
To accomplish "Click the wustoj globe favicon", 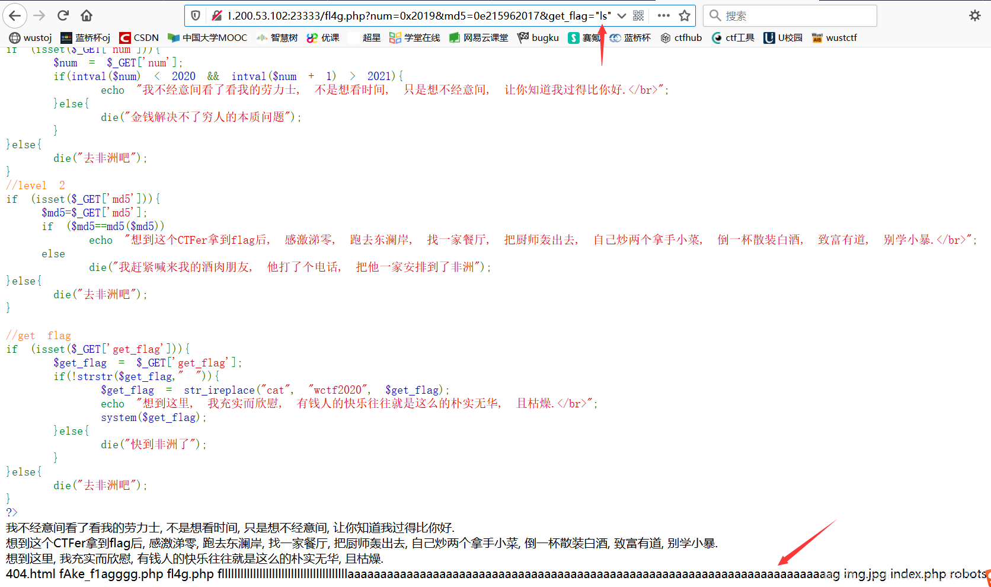I will click(15, 38).
